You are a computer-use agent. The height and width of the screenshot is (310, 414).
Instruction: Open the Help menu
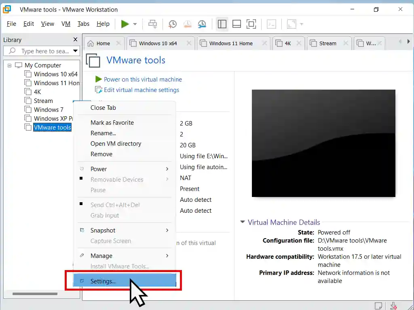[x=103, y=24]
